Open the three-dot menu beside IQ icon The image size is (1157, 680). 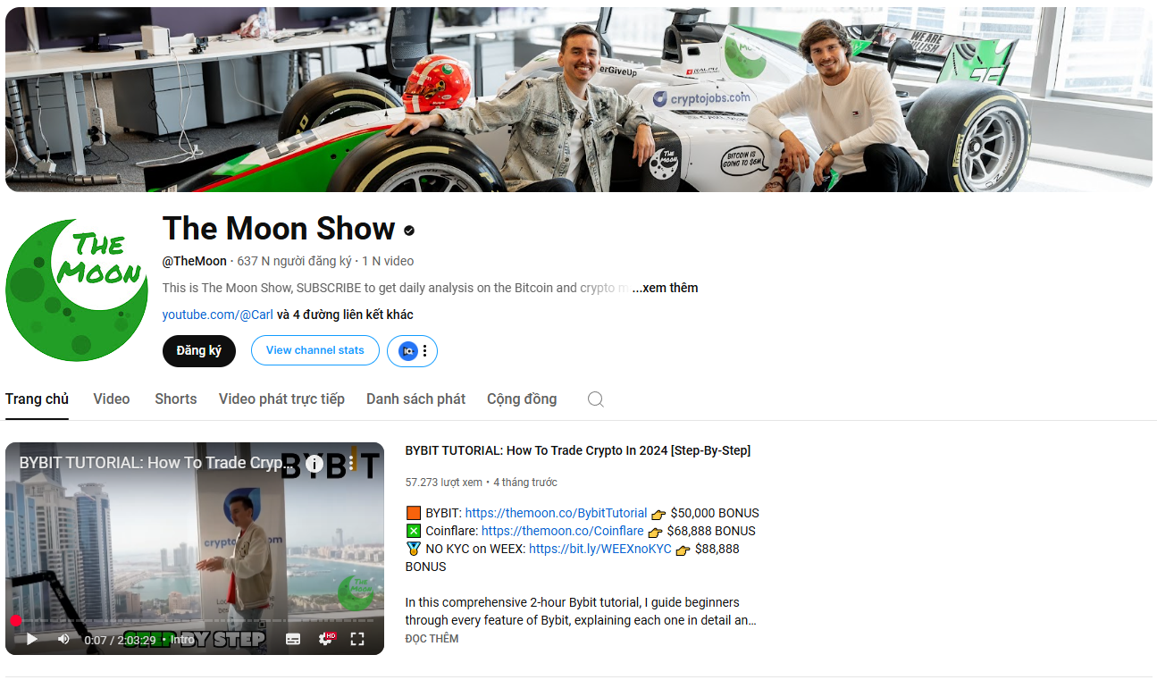point(424,351)
